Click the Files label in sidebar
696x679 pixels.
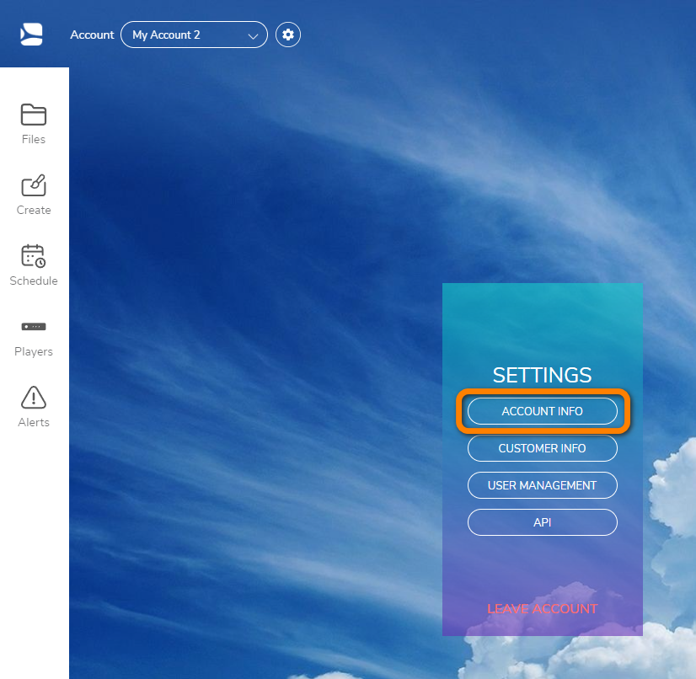34,139
